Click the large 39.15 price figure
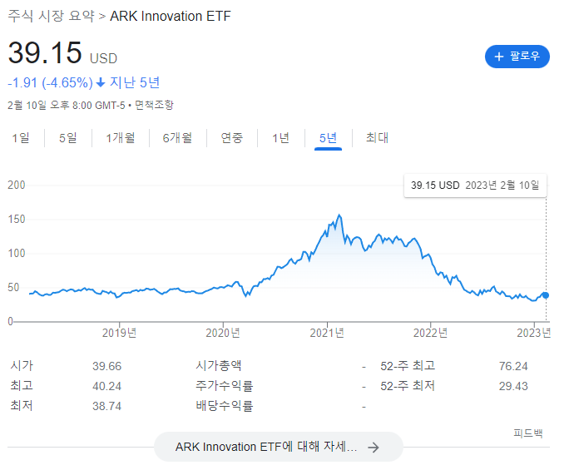 pos(45,52)
